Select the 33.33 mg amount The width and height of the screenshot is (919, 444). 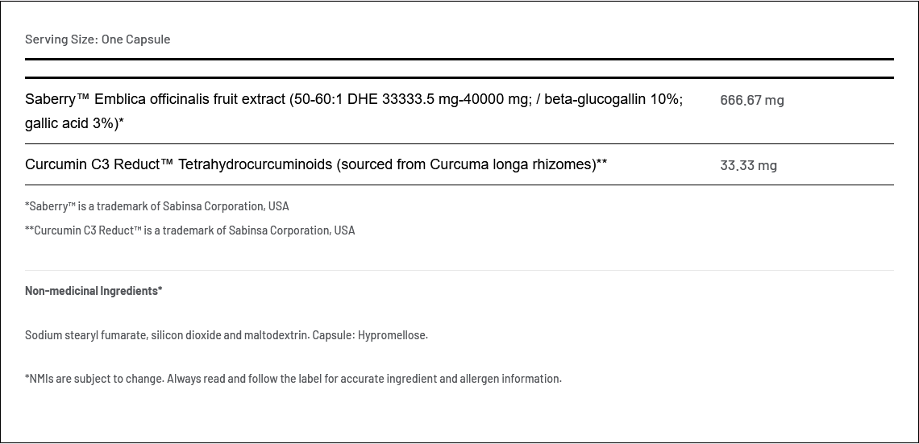(x=748, y=165)
